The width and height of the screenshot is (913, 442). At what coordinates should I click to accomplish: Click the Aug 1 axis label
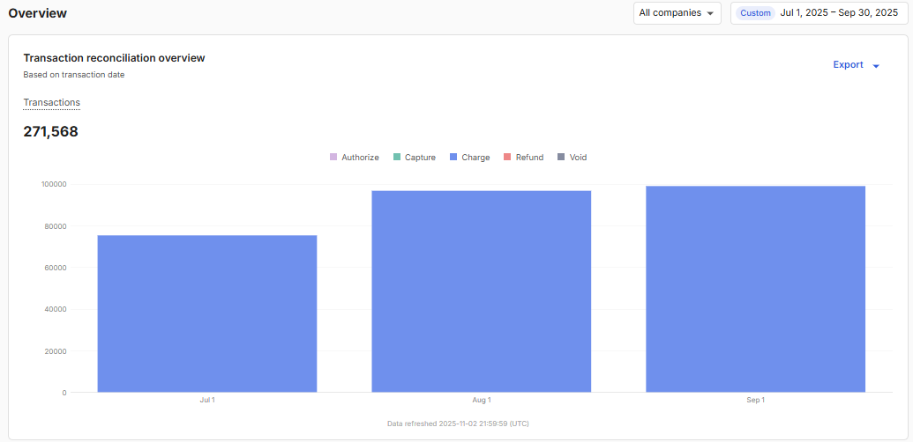tap(482, 401)
